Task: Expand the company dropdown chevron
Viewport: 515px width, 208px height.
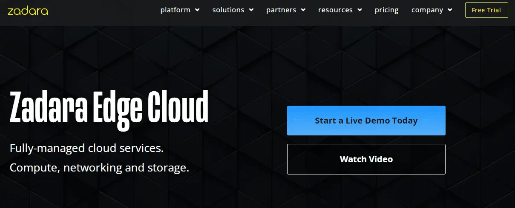Action: point(450,10)
